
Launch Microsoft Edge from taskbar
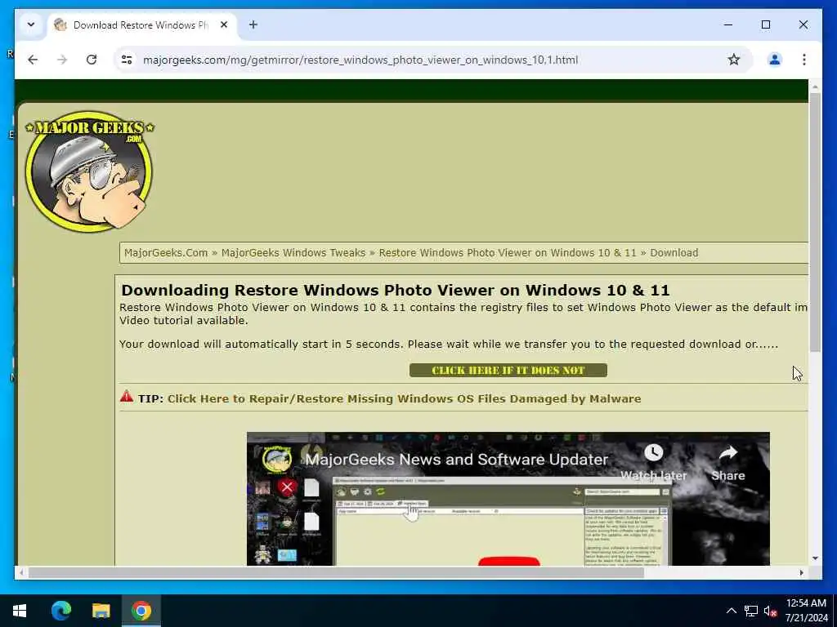click(60, 611)
